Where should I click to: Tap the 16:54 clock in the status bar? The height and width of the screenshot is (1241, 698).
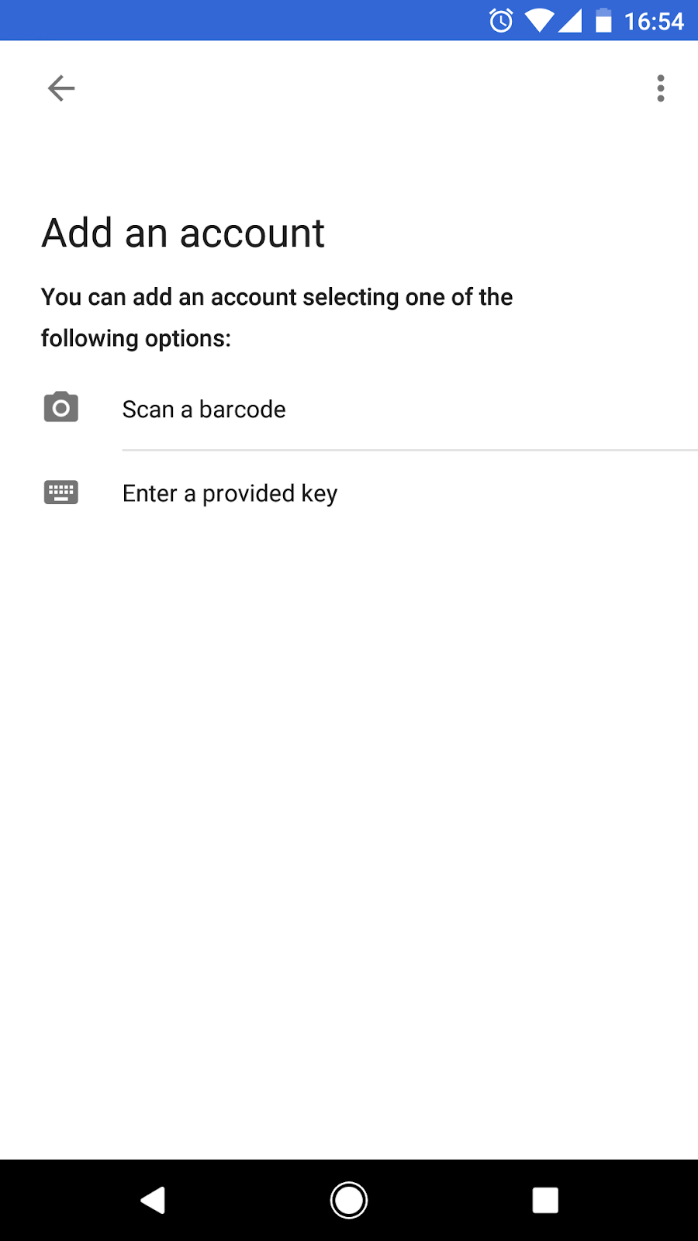point(654,21)
